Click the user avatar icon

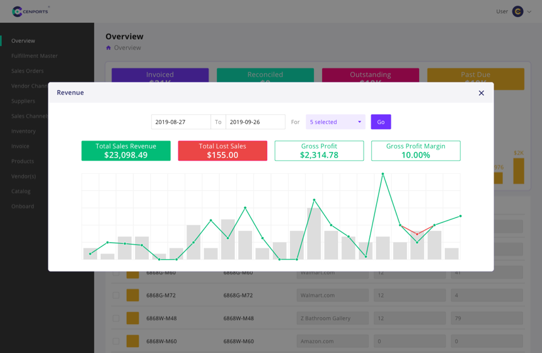[x=517, y=11]
